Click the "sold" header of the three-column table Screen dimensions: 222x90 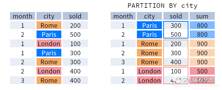click(75, 16)
